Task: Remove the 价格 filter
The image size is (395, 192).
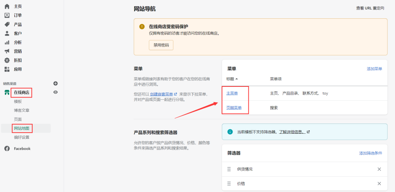Action: tap(379, 184)
